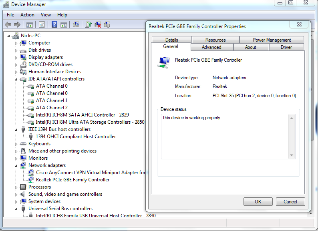Image resolution: width=318 pixels, height=231 pixels.
Task: Click the Cancel button in Properties dialog
Action: click(290, 202)
